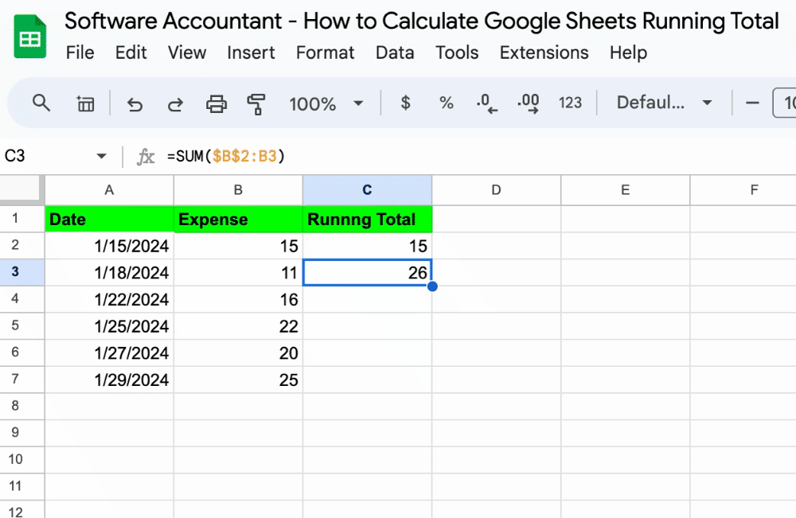796x518 pixels.
Task: Open the Tools menu
Action: coord(457,53)
